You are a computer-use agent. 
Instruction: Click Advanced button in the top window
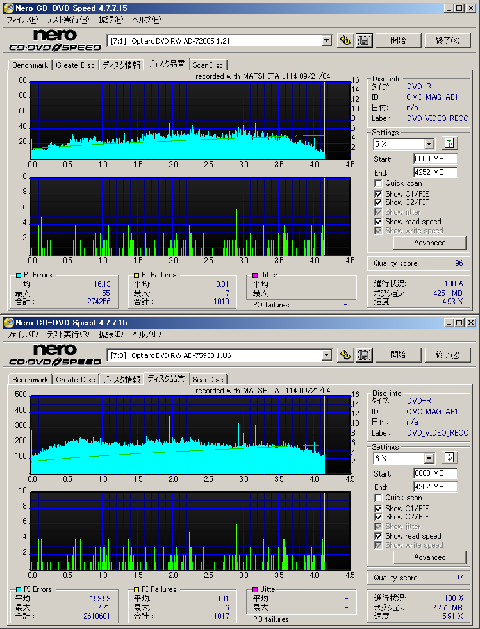430,243
